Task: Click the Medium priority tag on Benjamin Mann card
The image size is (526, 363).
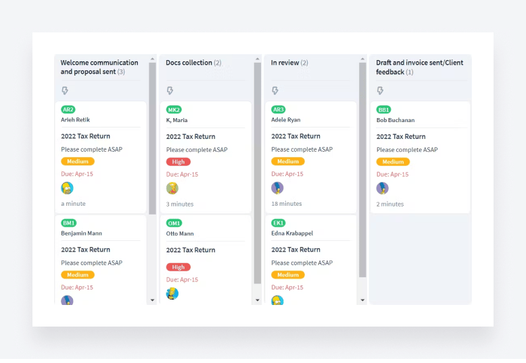Action: (78, 275)
